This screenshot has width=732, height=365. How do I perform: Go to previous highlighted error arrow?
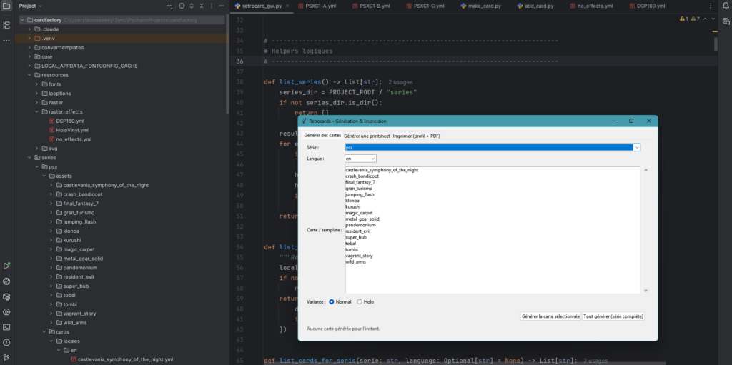pyautogui.click(x=705, y=19)
